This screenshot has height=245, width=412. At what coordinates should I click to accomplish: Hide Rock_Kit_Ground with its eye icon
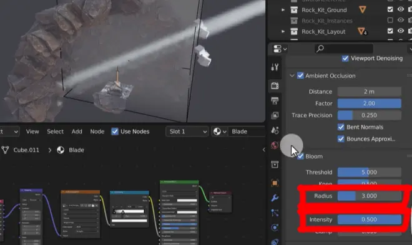point(400,9)
